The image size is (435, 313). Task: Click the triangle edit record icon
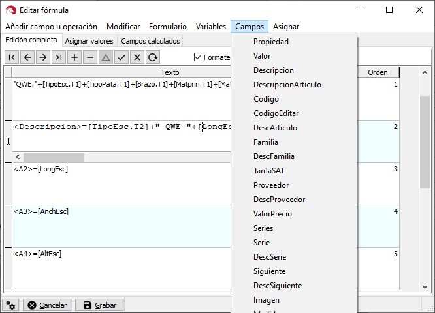click(106, 57)
